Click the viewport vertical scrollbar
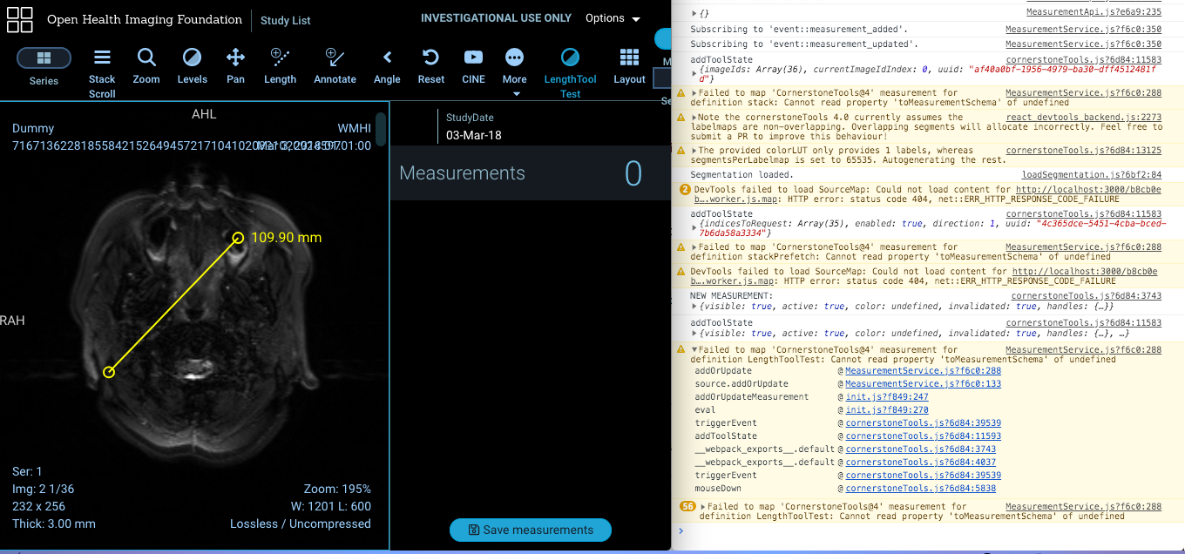 coord(380,131)
